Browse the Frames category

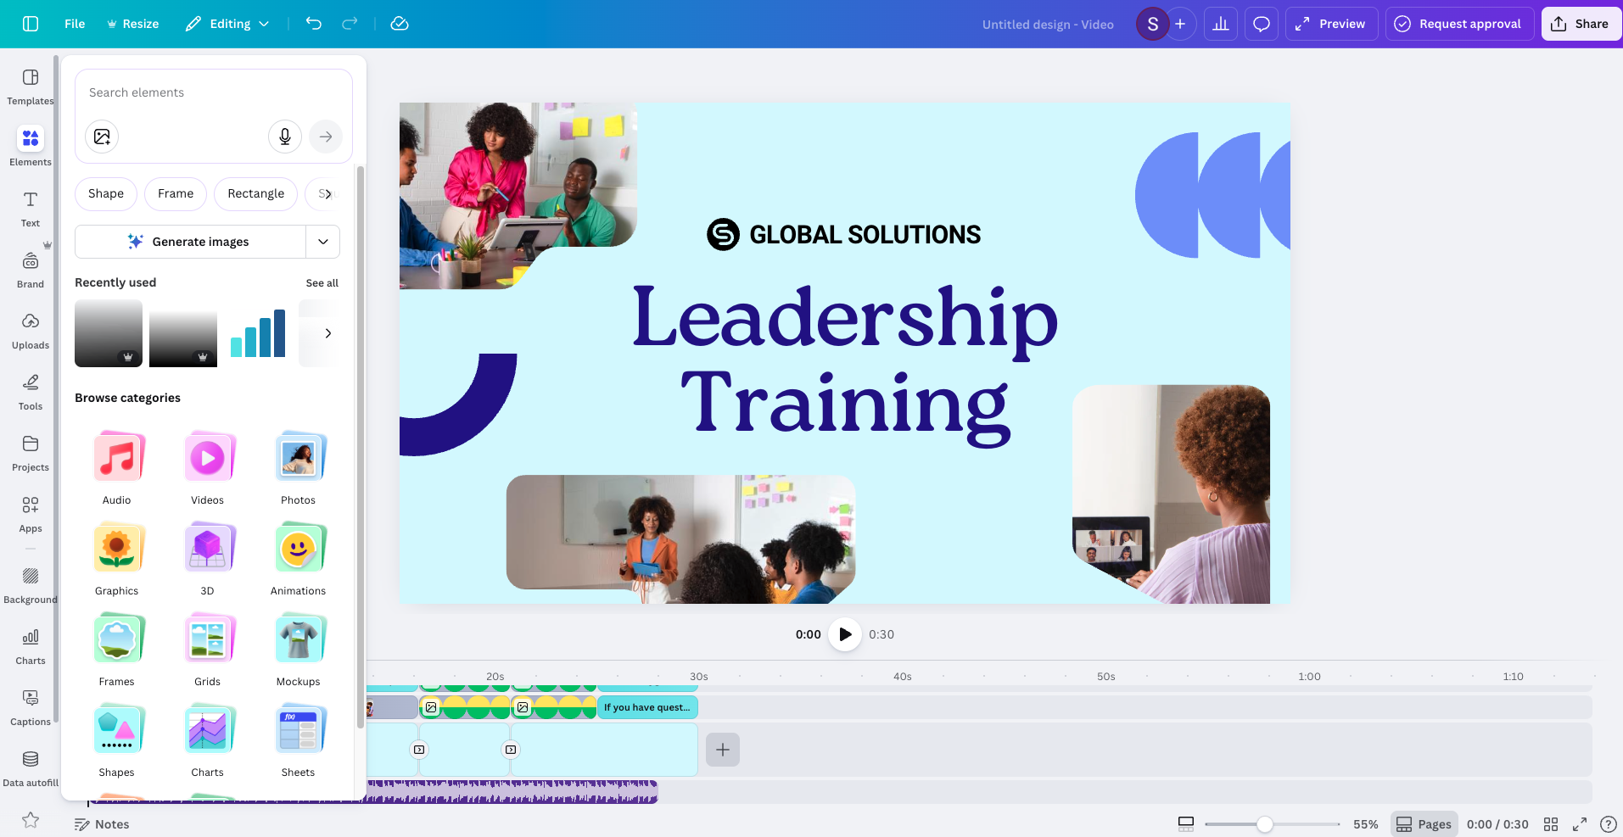(117, 650)
